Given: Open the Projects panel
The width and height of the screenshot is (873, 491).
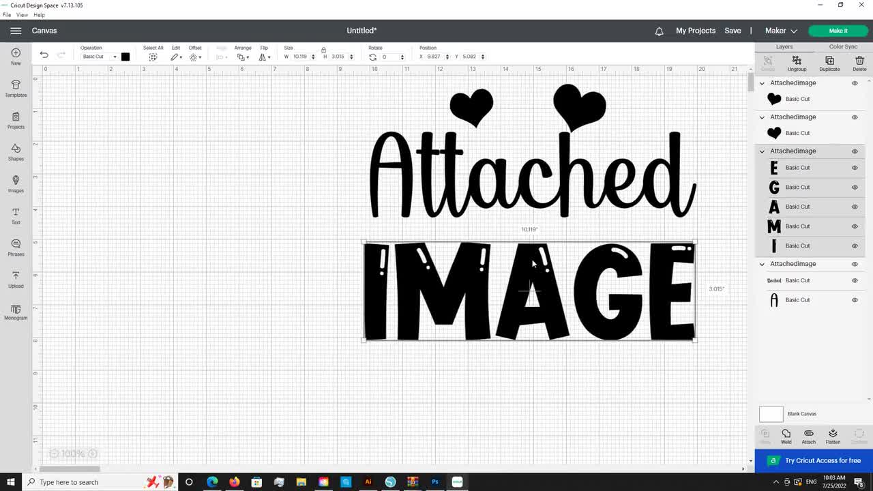Looking at the screenshot, I should 16,120.
